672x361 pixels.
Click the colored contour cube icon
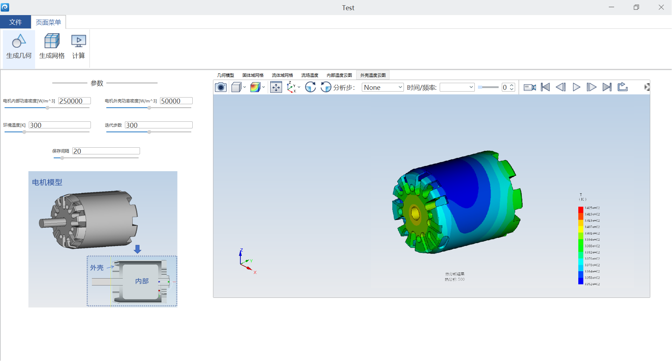point(255,87)
